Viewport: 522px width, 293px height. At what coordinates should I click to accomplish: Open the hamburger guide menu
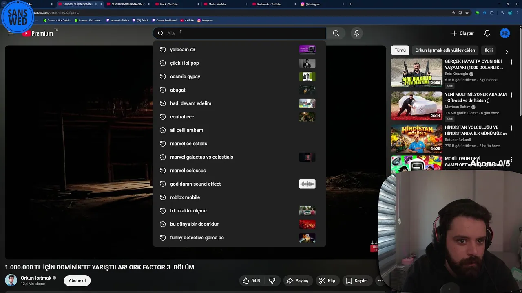coord(11,33)
